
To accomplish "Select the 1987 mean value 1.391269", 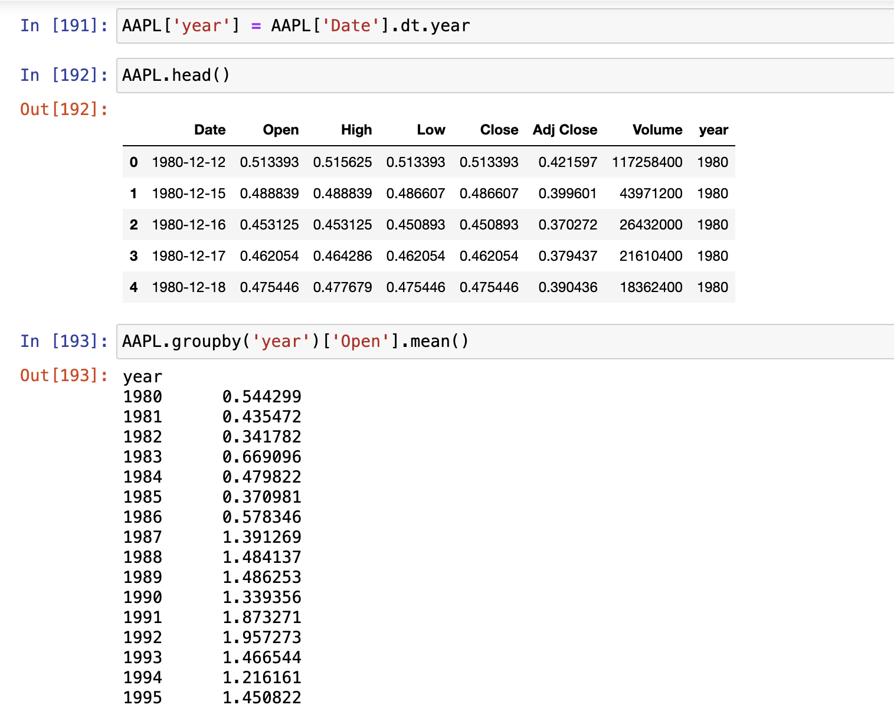I will pos(262,537).
